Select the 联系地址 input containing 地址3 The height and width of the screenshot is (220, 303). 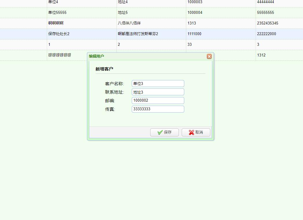click(x=158, y=92)
